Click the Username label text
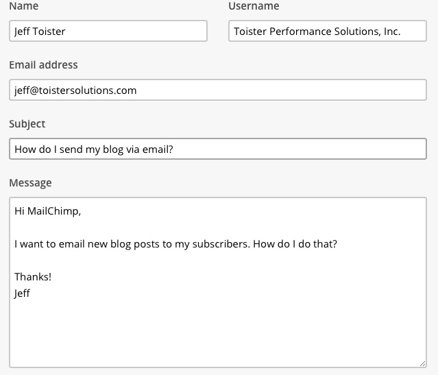438x375 pixels. [x=254, y=6]
